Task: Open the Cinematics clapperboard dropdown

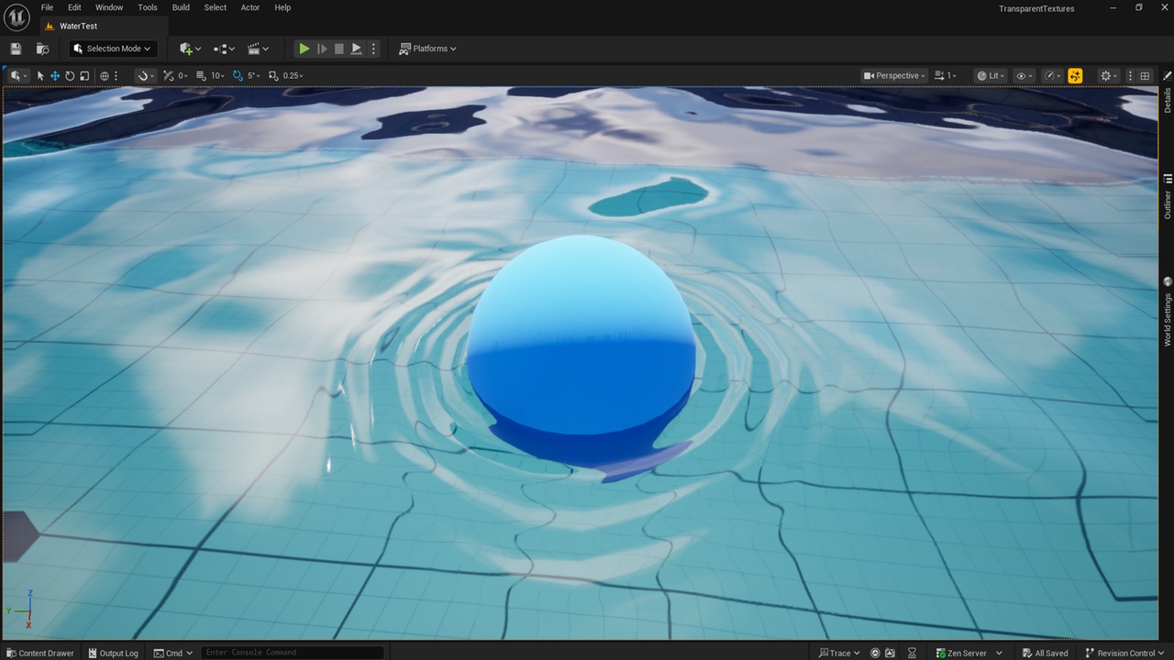Action: coord(259,49)
